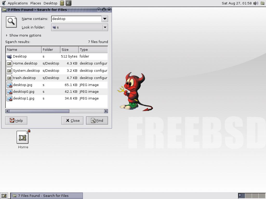The height and width of the screenshot is (199, 266).
Task: Click the folder type cell of Desktop
Action: 84,56
